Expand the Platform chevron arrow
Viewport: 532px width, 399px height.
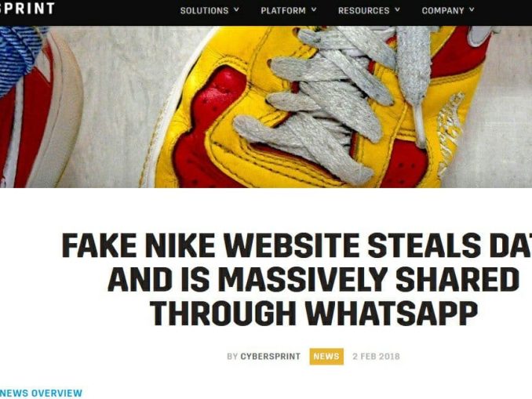314,10
